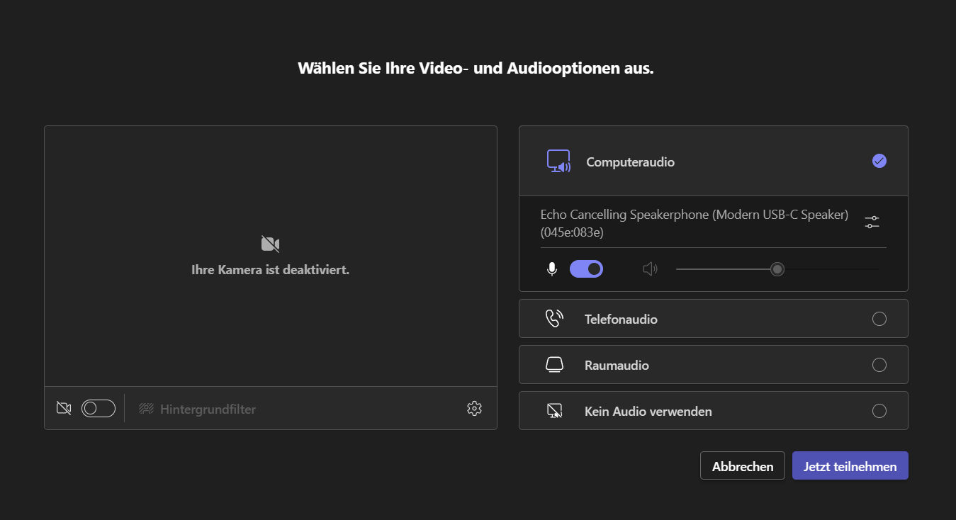The image size is (956, 520).
Task: Click the Kein Audio verwenden icon
Action: click(554, 411)
